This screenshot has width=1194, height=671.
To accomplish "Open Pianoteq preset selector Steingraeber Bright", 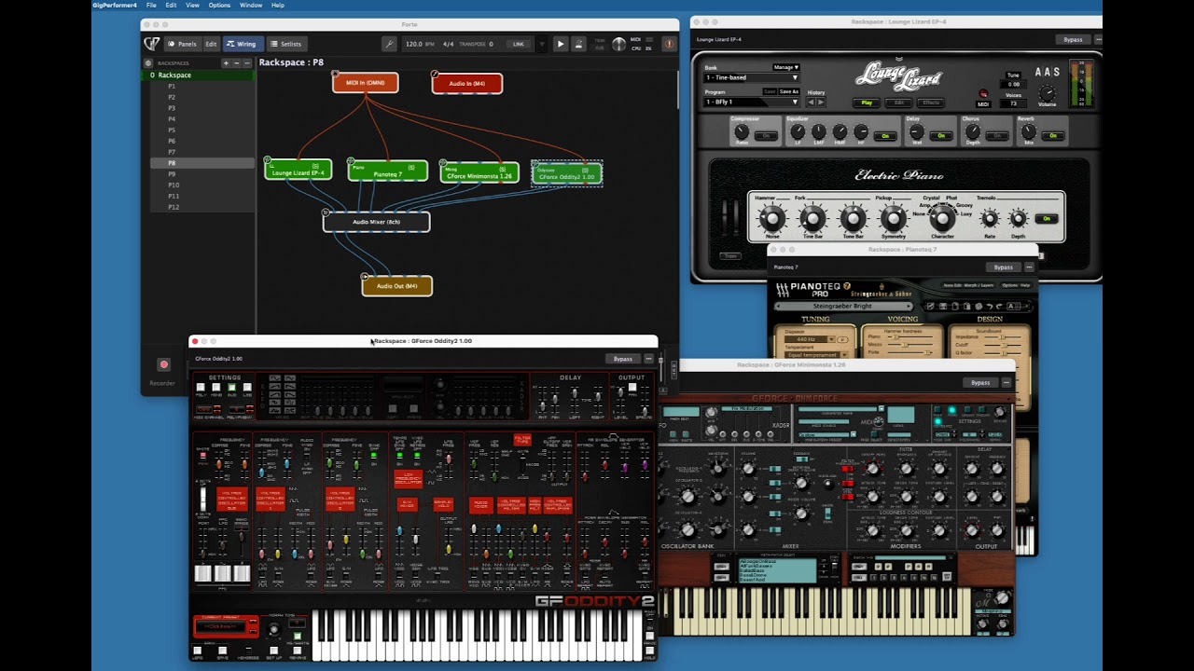I will click(846, 306).
